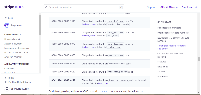Jump to Testing for specific responses and errors
The height and width of the screenshot is (95, 201).
click(x=172, y=47)
